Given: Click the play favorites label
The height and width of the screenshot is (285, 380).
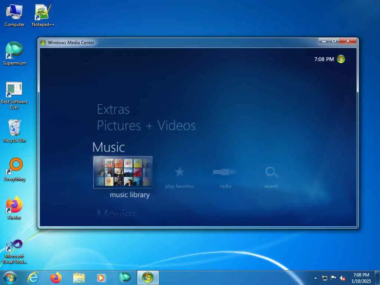Looking at the screenshot, I should tap(180, 186).
